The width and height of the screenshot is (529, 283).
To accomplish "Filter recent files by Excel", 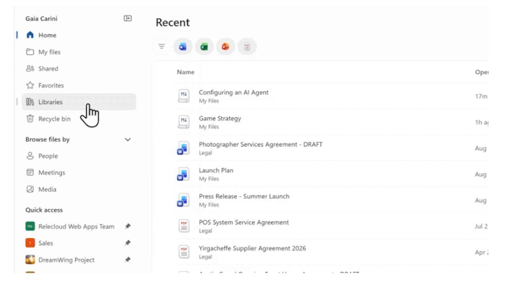I will pos(204,46).
